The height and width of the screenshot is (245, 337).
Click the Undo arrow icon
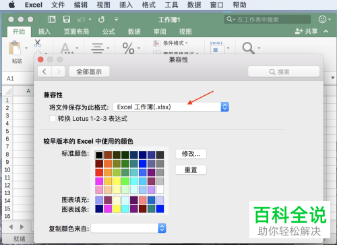point(81,20)
